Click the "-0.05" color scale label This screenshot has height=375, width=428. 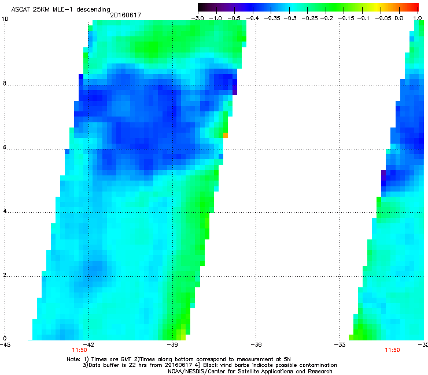click(383, 18)
